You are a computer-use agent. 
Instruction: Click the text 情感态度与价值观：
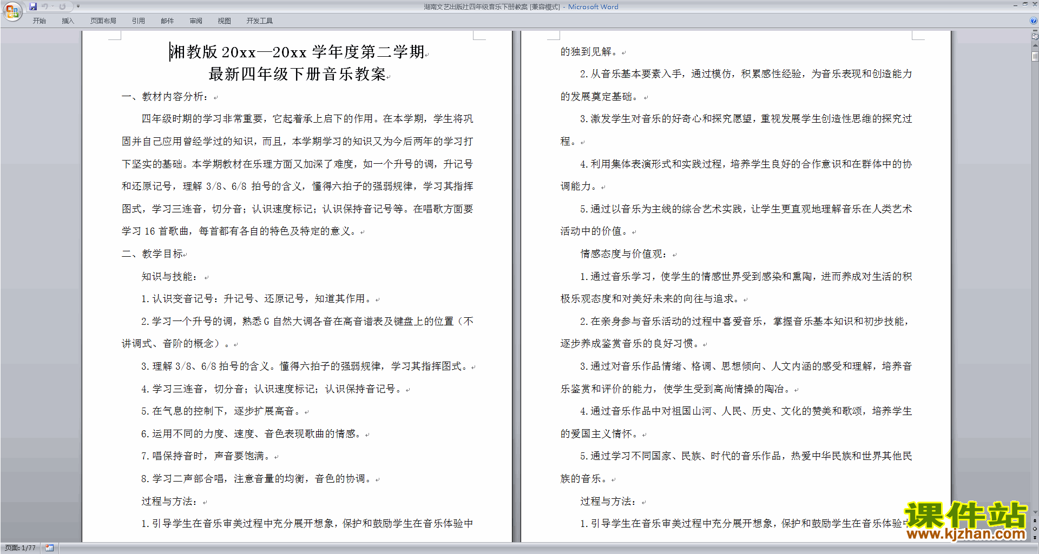[x=624, y=254]
